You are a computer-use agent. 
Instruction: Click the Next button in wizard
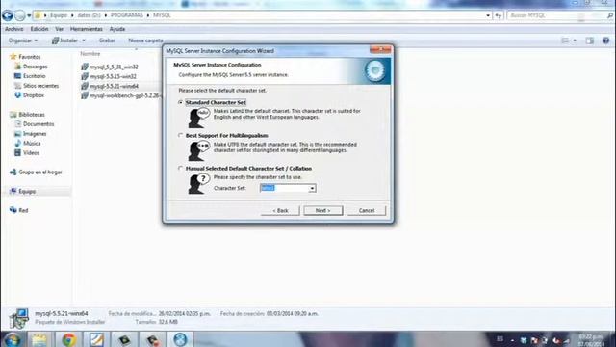[323, 210]
